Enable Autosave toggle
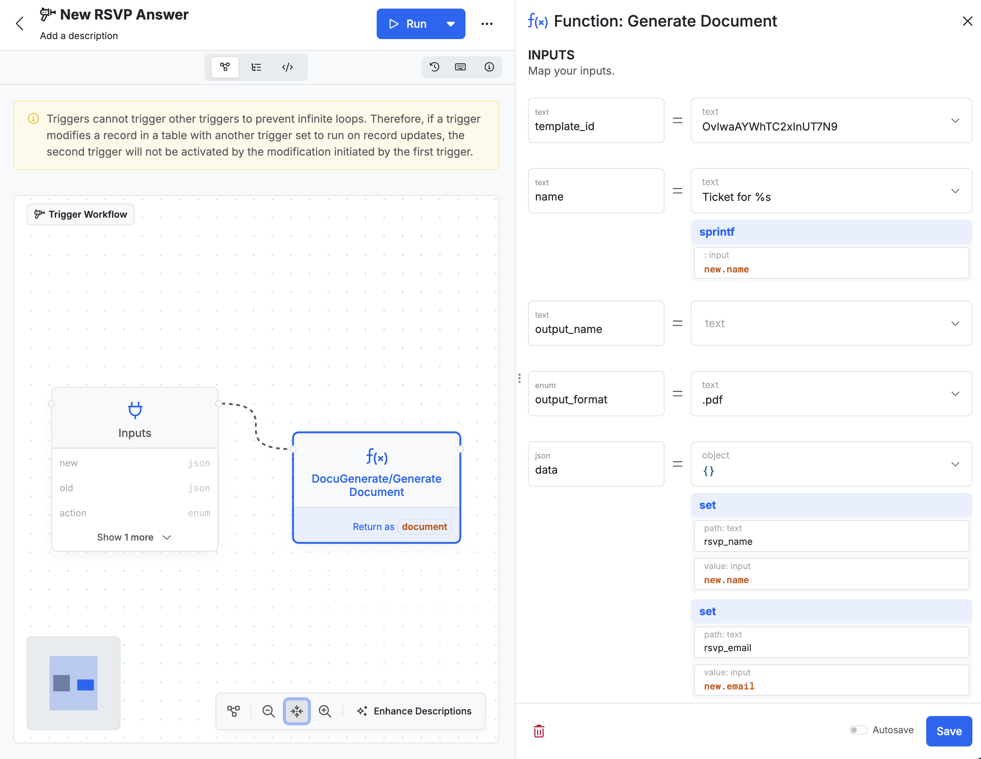 tap(858, 730)
